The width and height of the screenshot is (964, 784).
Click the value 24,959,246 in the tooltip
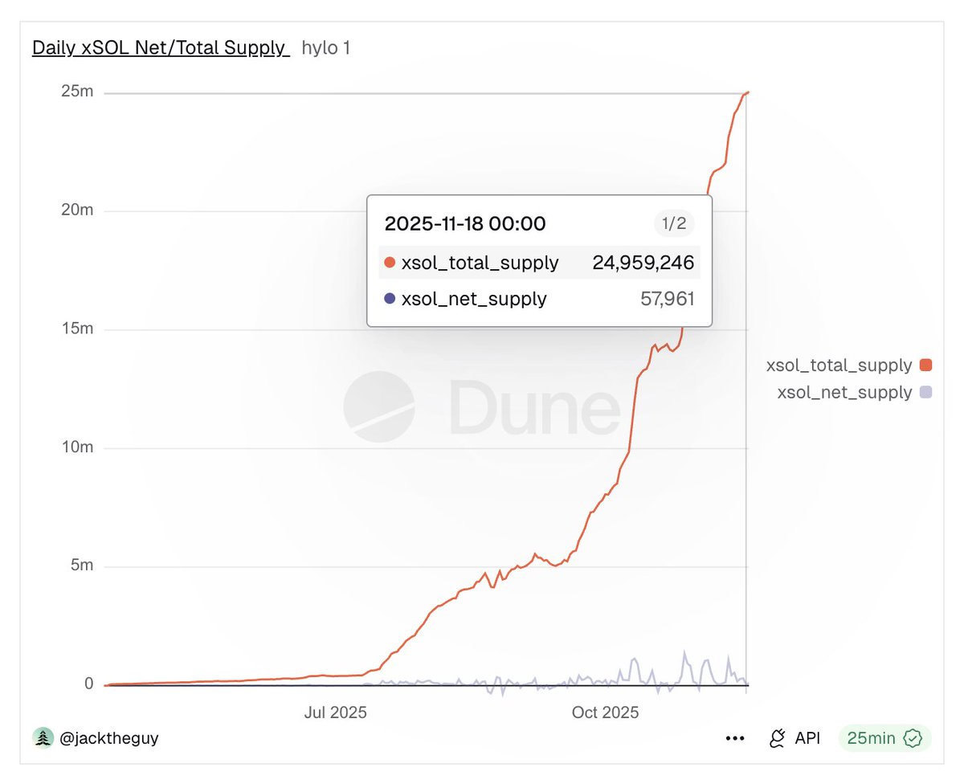643,263
